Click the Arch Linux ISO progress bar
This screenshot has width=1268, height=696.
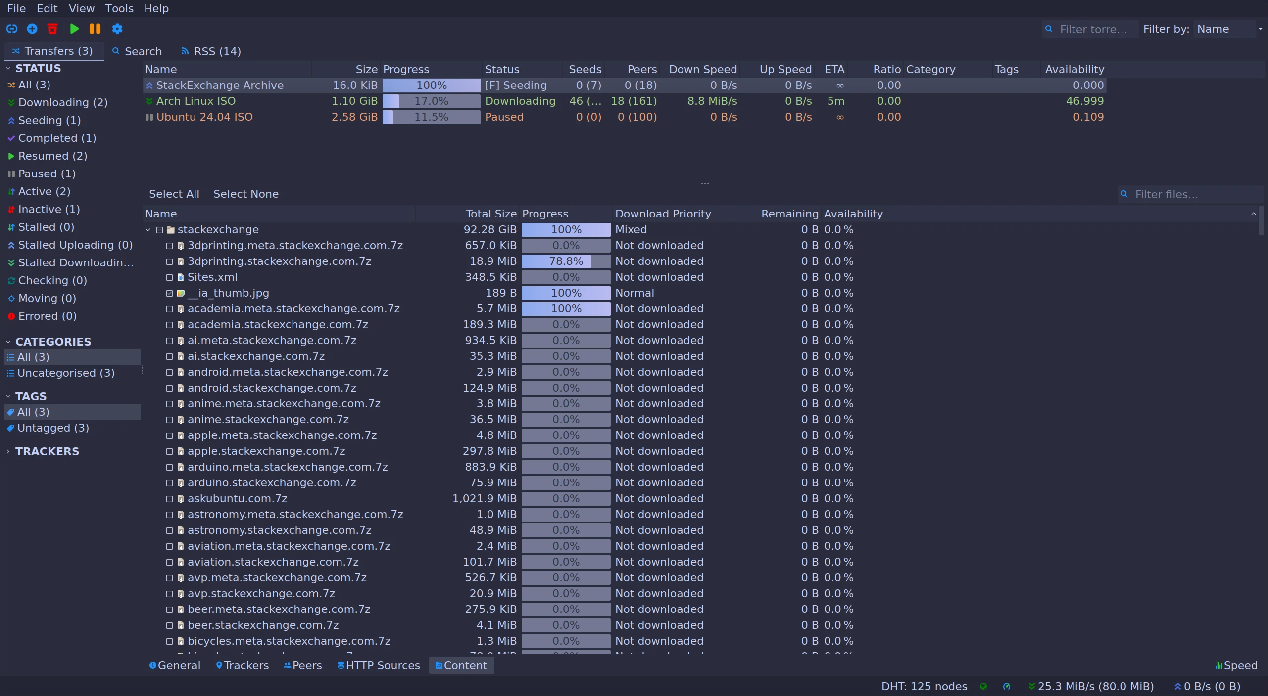tap(431, 101)
